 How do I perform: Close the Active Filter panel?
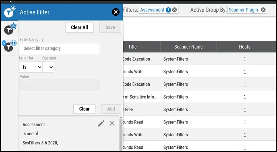coord(116,12)
